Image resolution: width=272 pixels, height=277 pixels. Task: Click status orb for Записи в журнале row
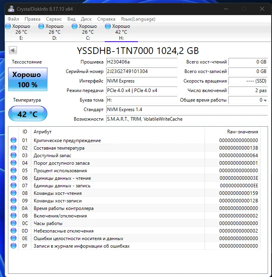13,246
